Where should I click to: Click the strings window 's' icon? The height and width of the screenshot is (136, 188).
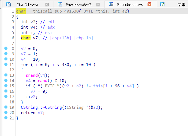(x=162, y=4)
